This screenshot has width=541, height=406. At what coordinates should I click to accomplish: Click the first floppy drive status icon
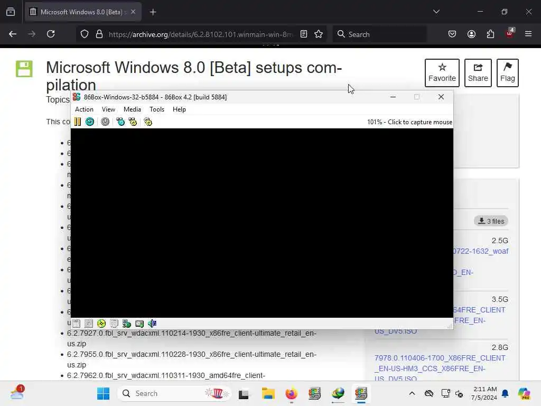[x=76, y=324]
